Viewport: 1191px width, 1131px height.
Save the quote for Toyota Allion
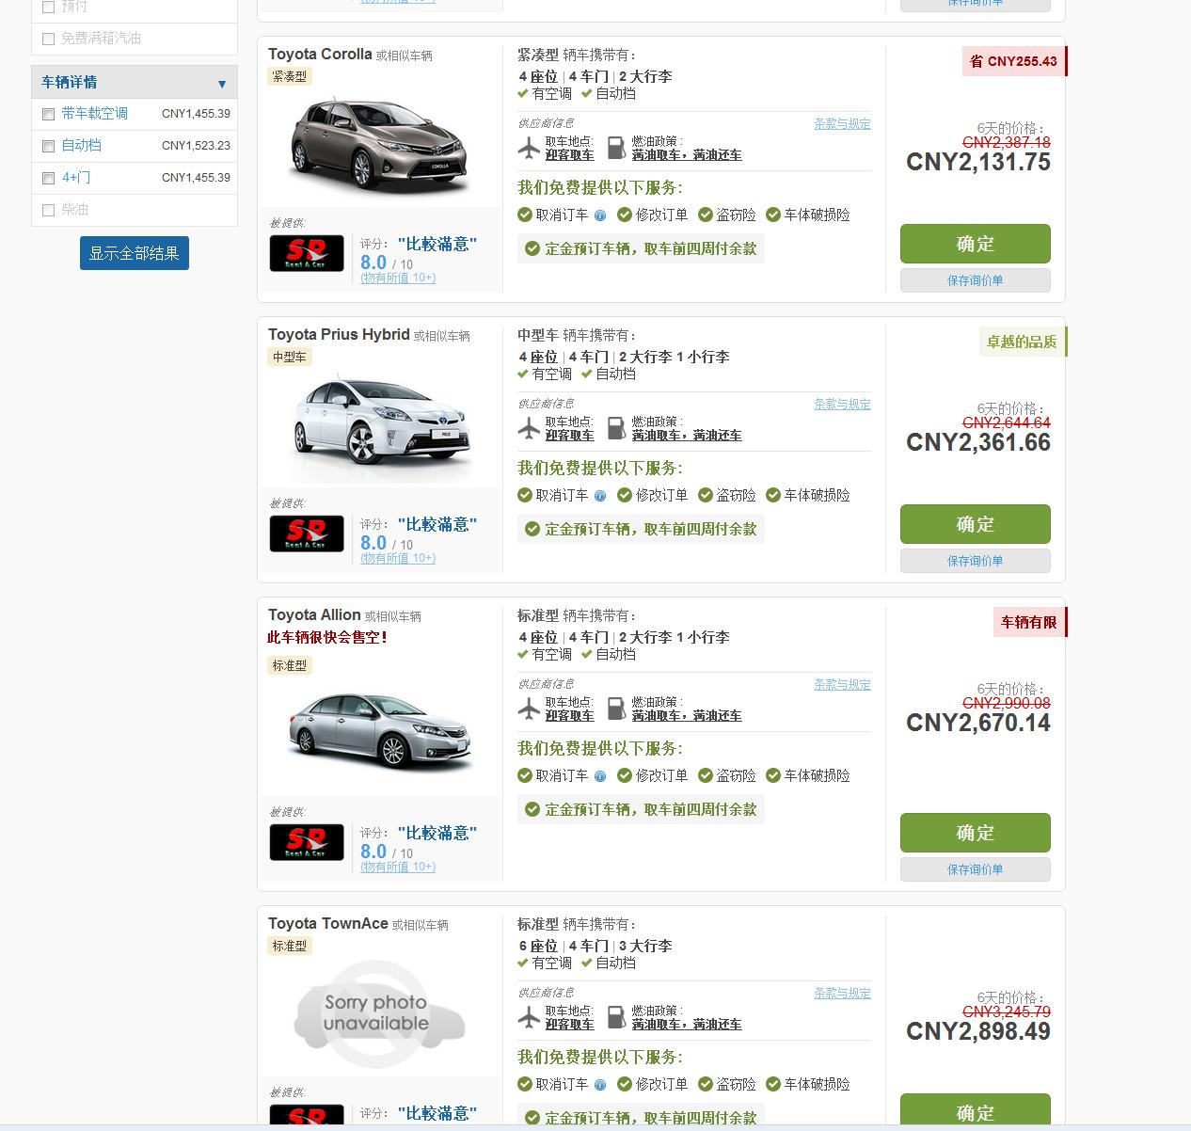pyautogui.click(x=976, y=869)
